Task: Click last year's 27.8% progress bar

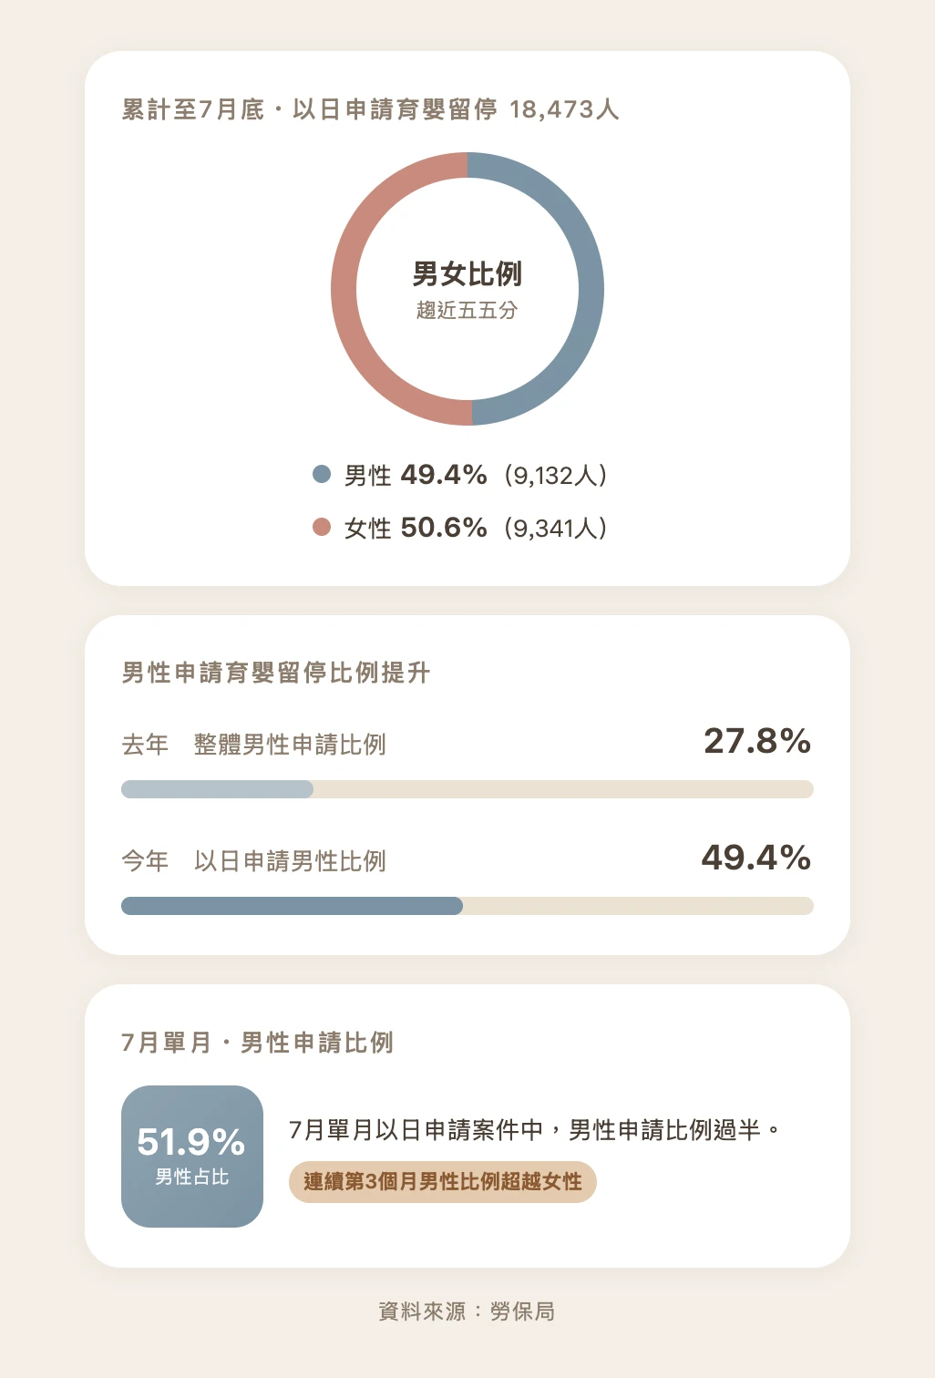Action: point(467,789)
